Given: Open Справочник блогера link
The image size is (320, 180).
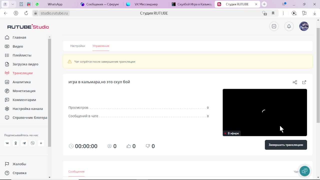Looking at the screenshot, I should (30, 117).
